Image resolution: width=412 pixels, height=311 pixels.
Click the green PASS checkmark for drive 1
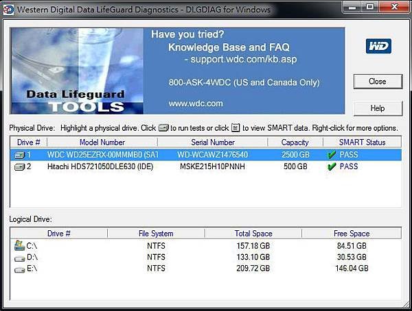pos(332,155)
